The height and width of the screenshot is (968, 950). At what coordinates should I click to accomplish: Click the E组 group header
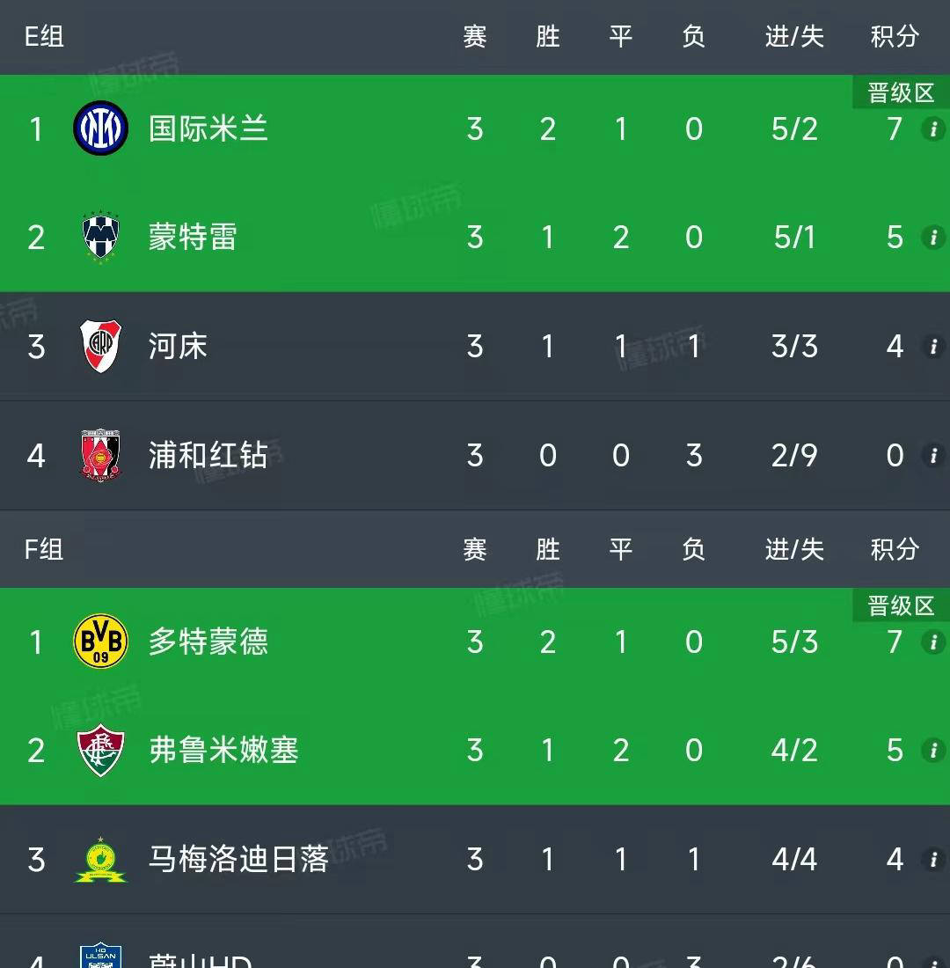click(44, 36)
